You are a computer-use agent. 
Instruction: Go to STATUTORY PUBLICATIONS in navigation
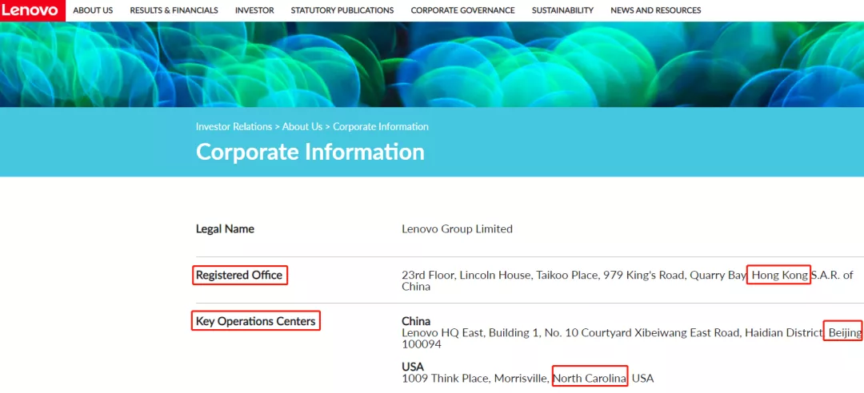[x=342, y=10]
